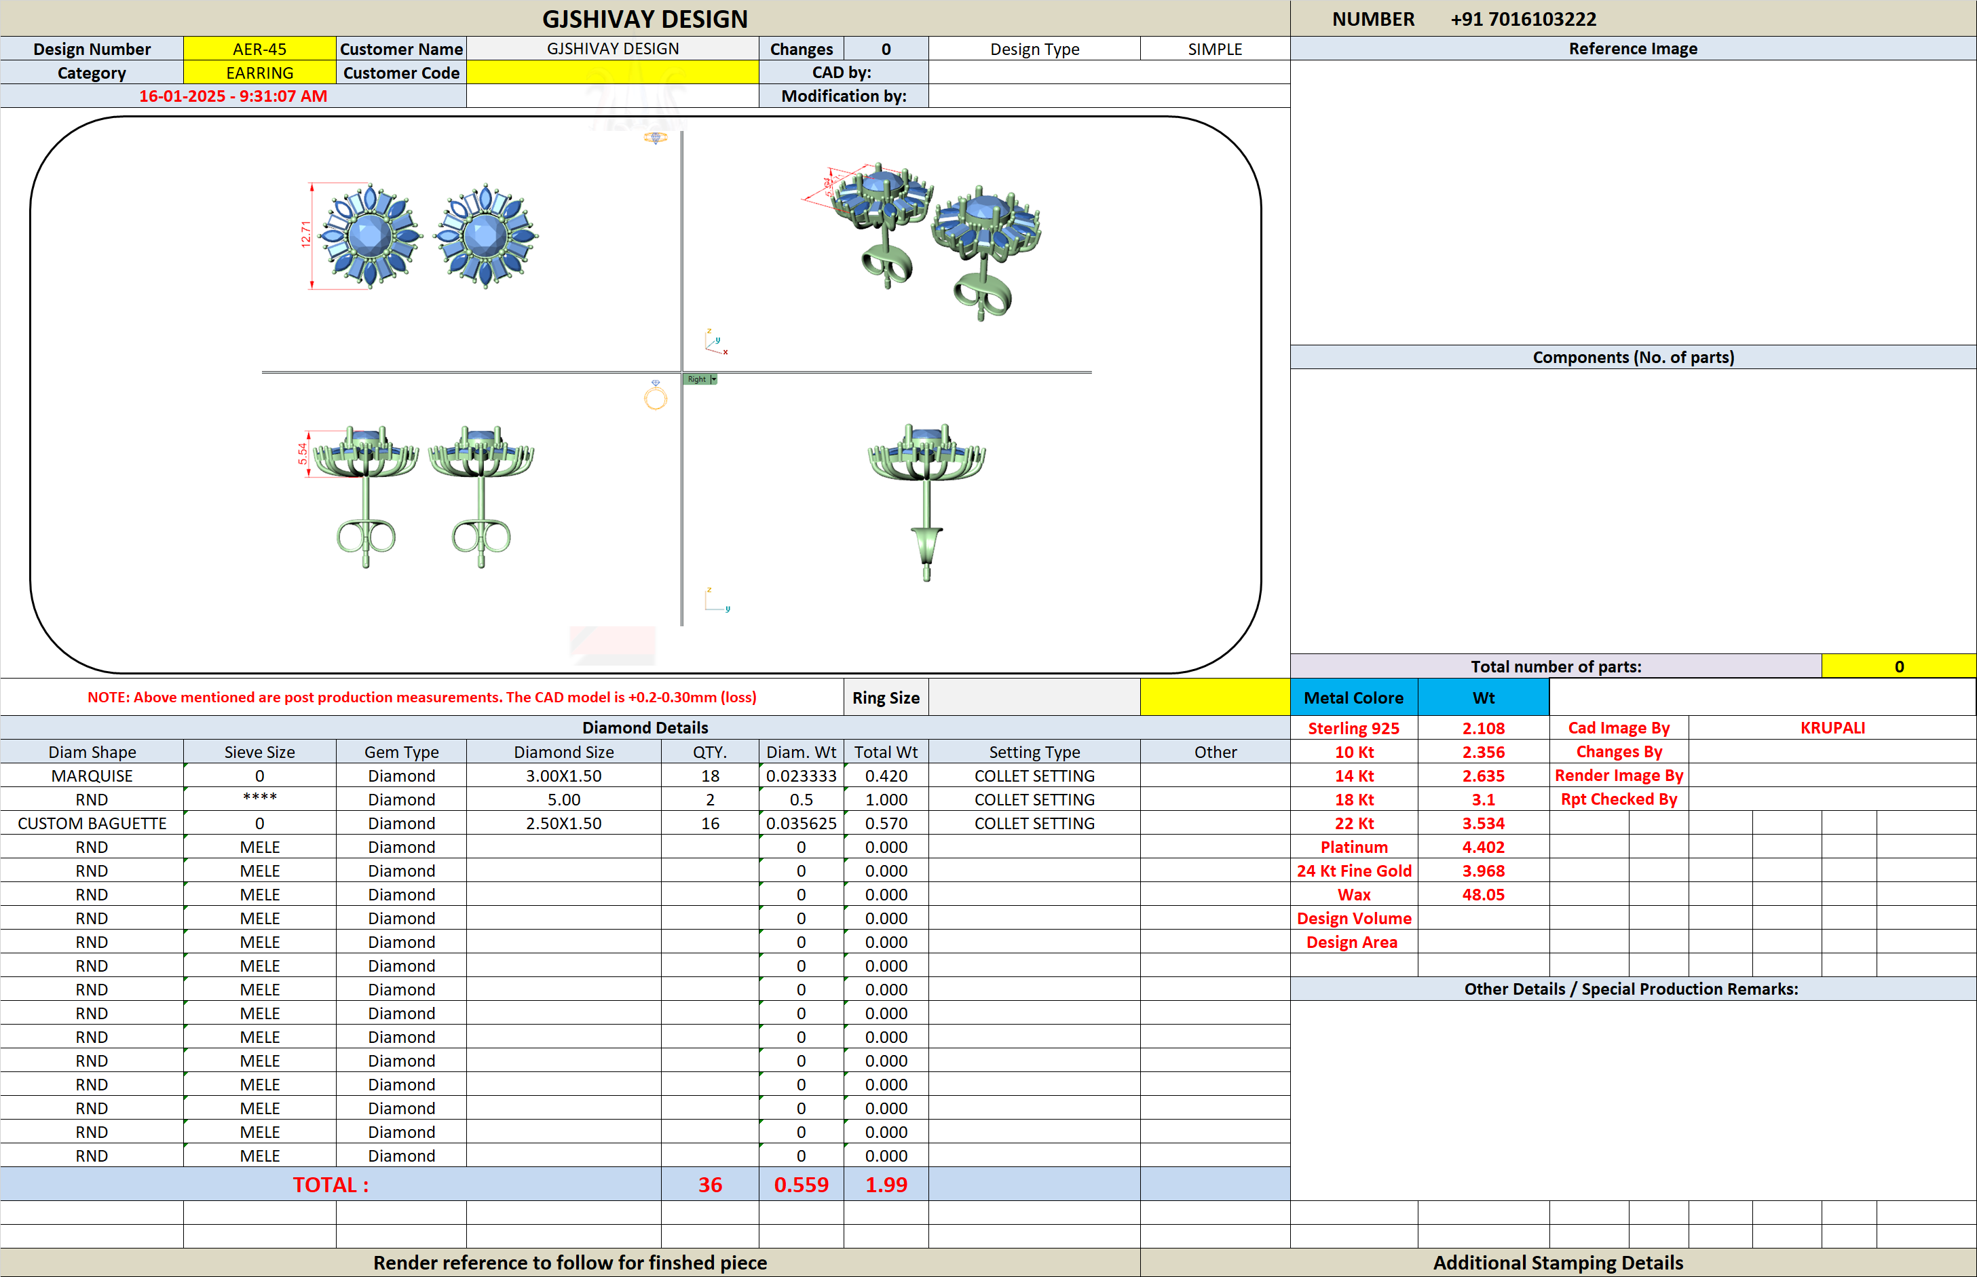Image resolution: width=1977 pixels, height=1277 pixels.
Task: Click the Rpt Checked By label
Action: click(1619, 799)
